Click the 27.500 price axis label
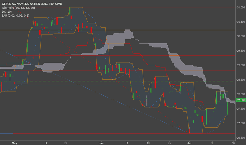This screenshot has height=145, width=246. pos(241,109)
